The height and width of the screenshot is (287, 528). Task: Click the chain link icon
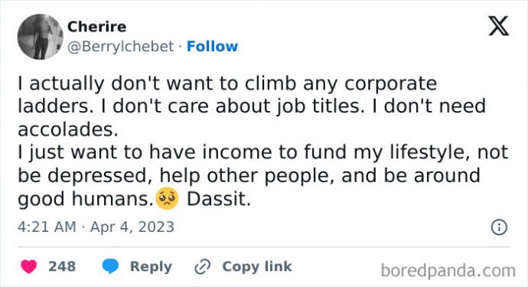pyautogui.click(x=202, y=267)
